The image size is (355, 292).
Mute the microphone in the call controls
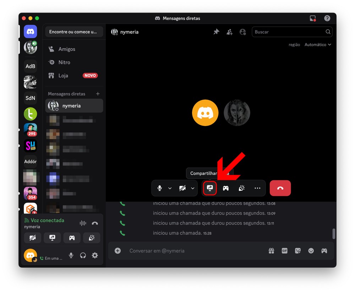(160, 188)
